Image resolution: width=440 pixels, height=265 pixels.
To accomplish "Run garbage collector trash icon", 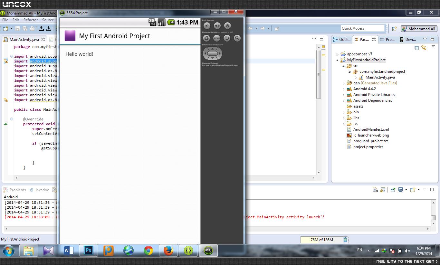I will [x=345, y=240].
